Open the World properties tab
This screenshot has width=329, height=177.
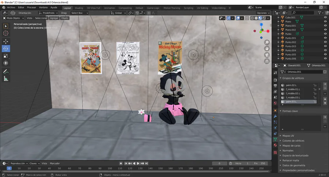coord(275,103)
